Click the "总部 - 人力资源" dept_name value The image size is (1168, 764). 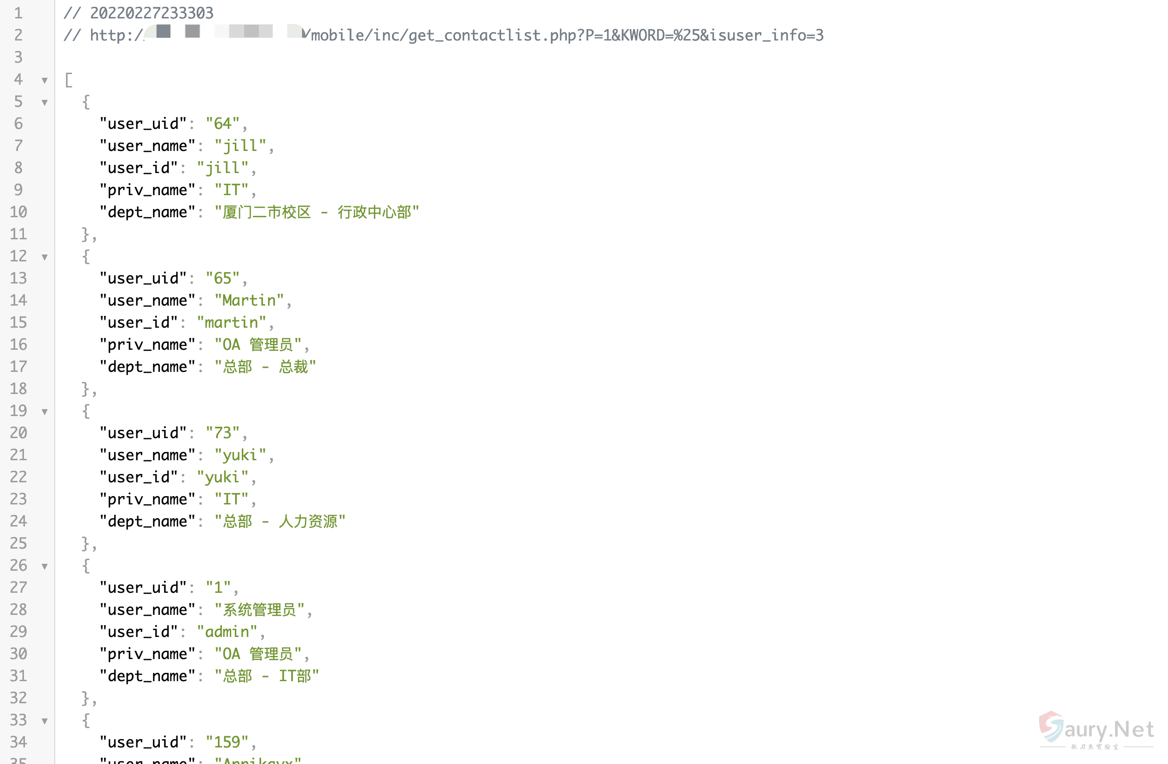pyautogui.click(x=280, y=521)
